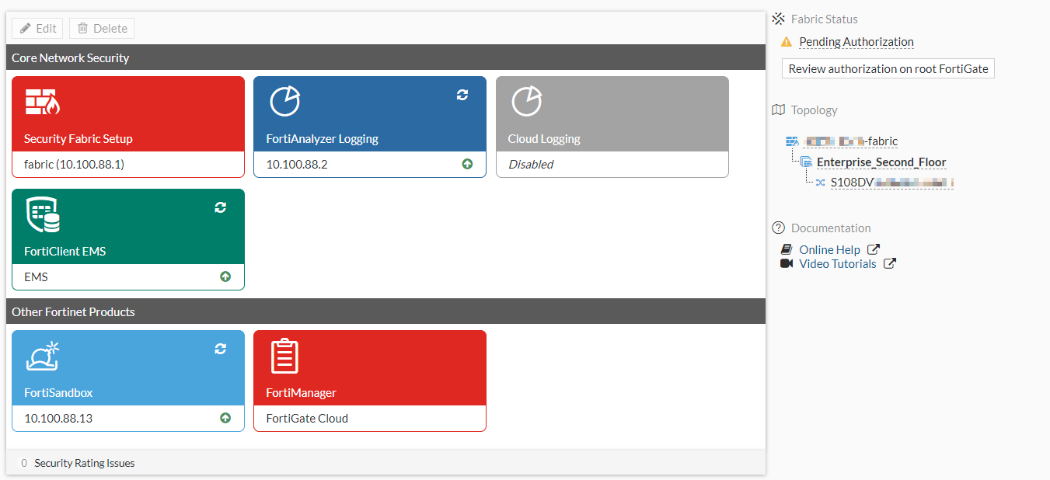Select the S108DV switch in the topology tree

(892, 183)
